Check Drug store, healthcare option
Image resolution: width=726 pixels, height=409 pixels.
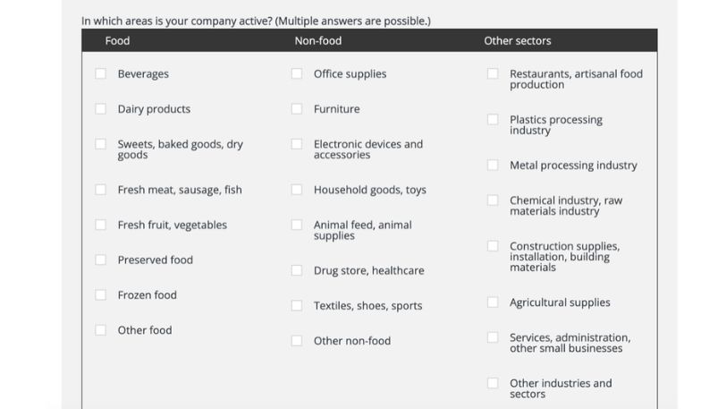tap(297, 269)
